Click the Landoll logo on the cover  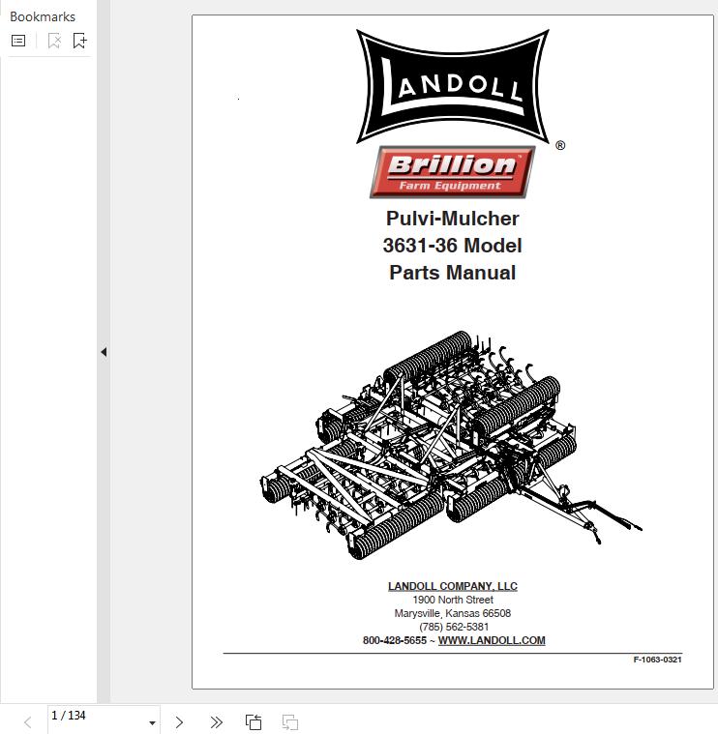coord(452,85)
